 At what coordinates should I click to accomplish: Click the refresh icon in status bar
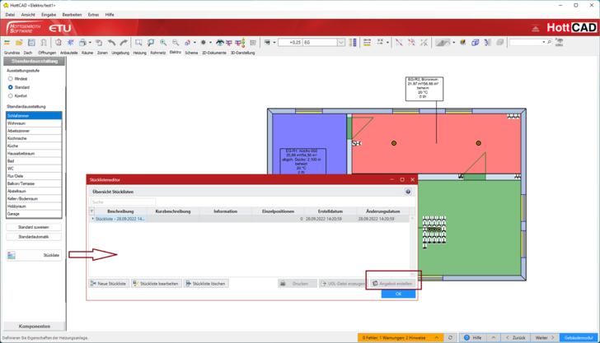(x=450, y=337)
